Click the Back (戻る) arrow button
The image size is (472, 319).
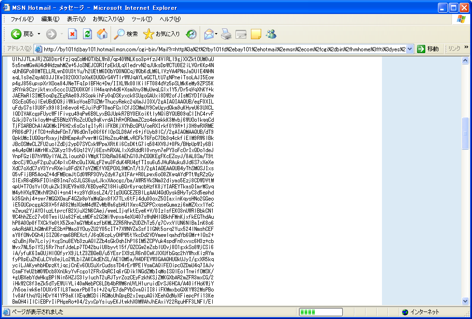tap(22, 34)
